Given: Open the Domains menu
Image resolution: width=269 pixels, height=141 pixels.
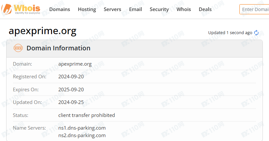Looking at the screenshot, I should 59,9.
